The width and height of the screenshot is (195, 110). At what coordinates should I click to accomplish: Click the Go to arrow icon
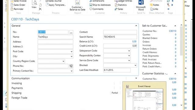(x=168, y=9)
